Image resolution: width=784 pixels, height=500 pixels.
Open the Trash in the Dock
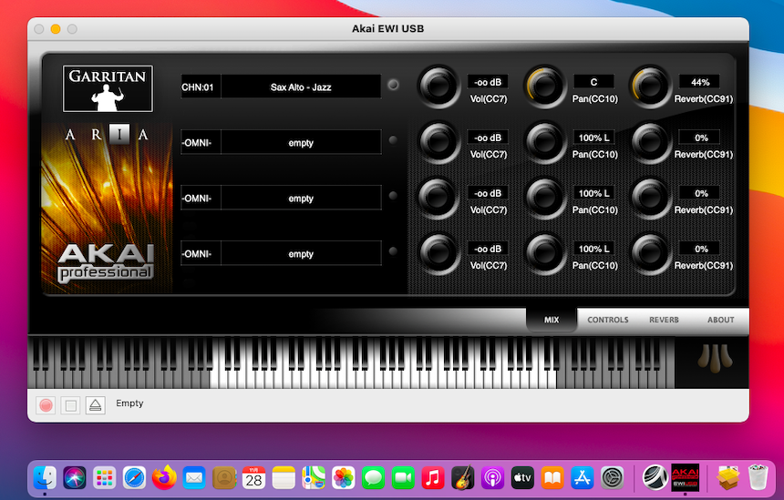pyautogui.click(x=758, y=477)
